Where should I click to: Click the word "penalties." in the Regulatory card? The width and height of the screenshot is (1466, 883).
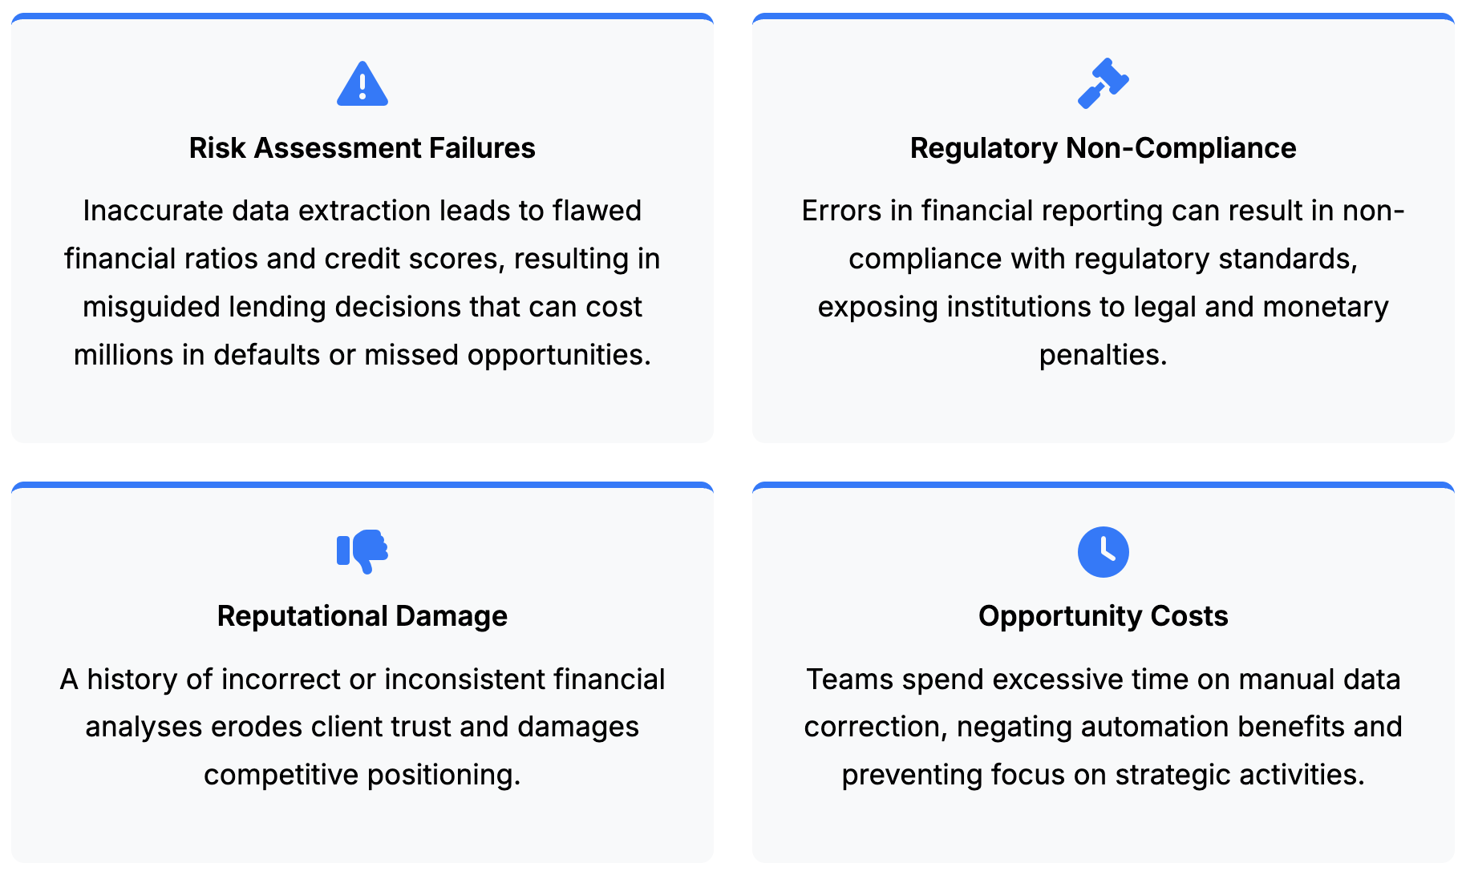click(x=1103, y=355)
